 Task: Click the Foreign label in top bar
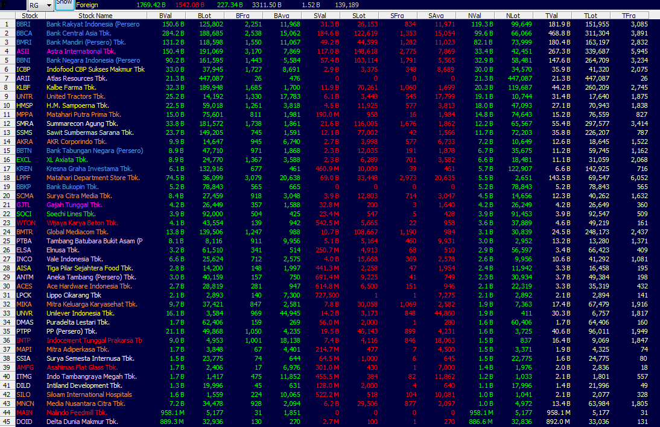pos(87,5)
